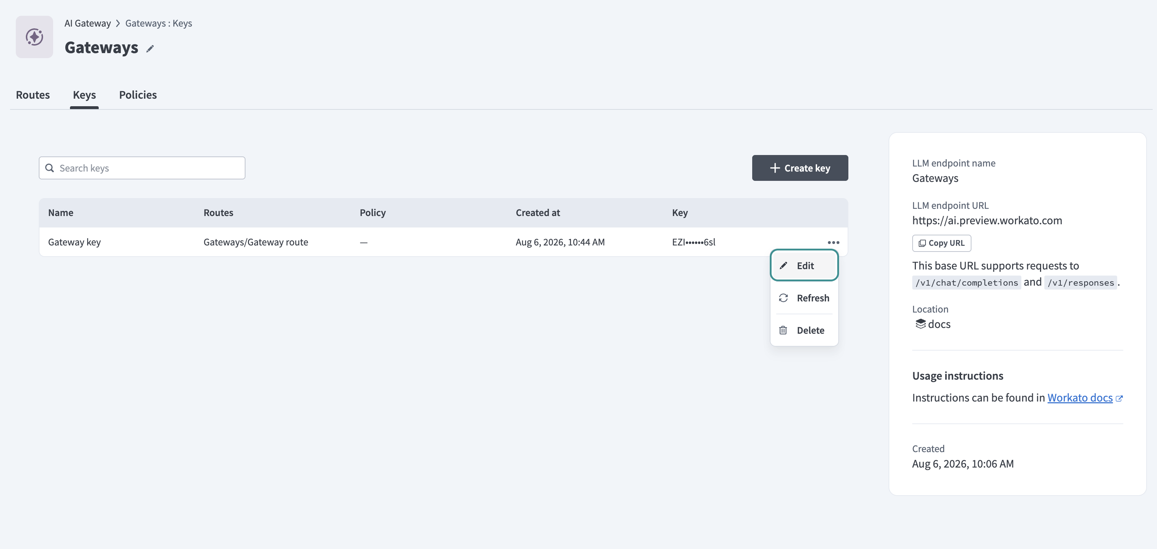Click the Aug 6, 2026, 10:06 AM created date
Viewport: 1157px width, 549px height.
962,464
